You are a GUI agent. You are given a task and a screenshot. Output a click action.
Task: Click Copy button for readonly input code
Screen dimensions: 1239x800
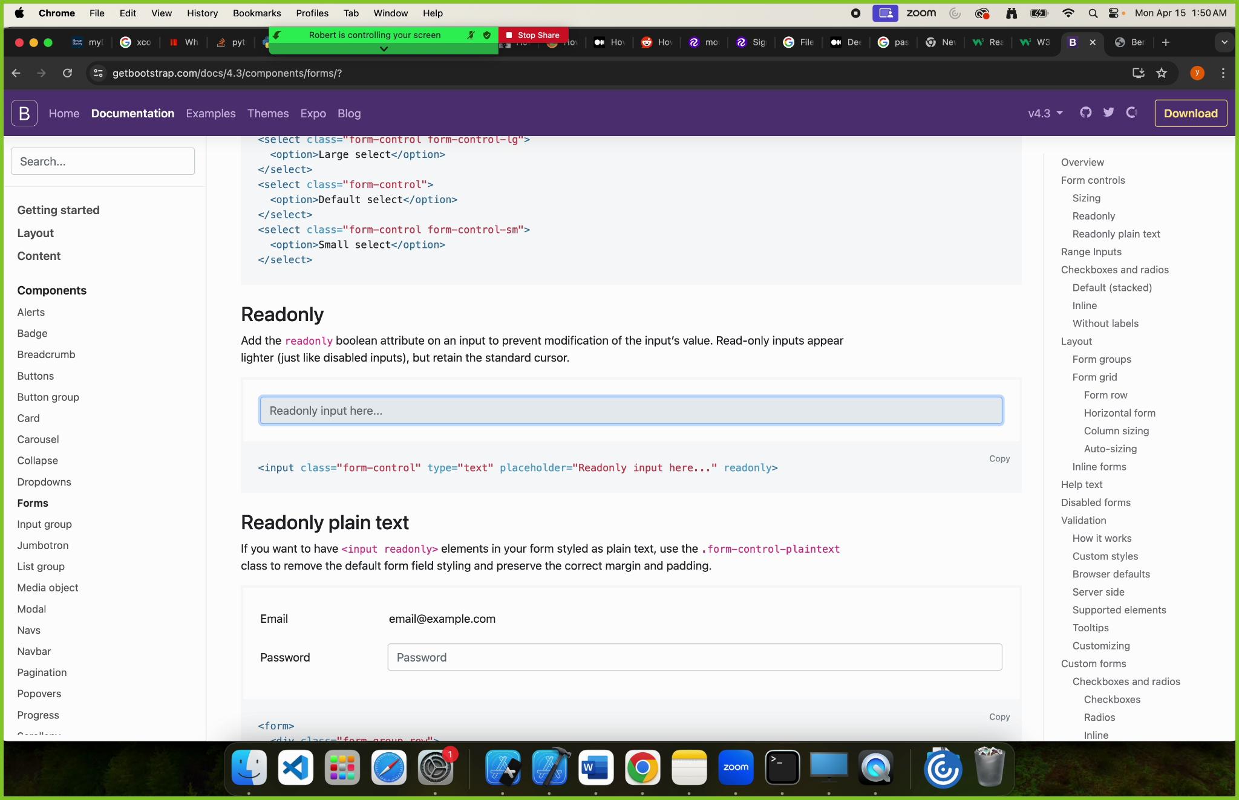point(999,459)
